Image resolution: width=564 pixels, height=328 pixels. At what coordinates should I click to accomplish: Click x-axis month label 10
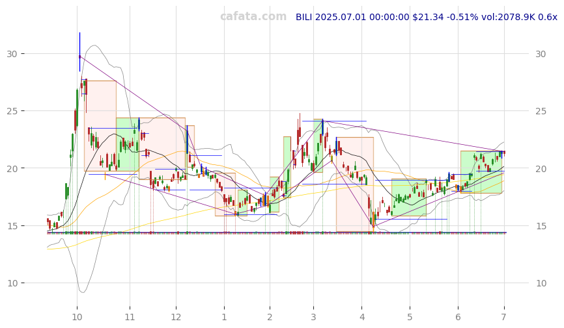pyautogui.click(x=77, y=317)
